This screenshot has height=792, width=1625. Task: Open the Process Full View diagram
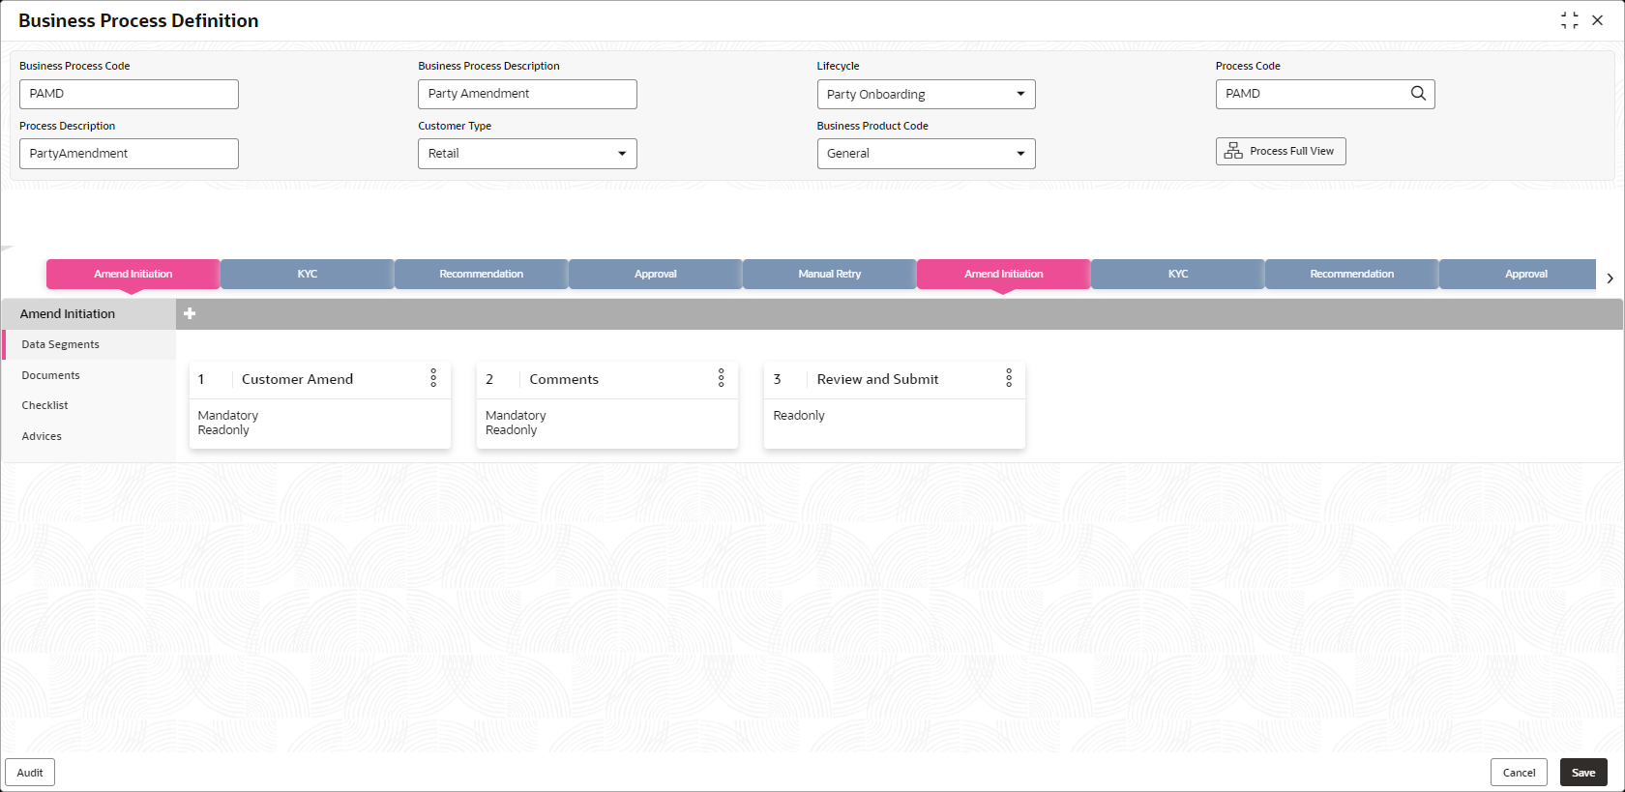[1281, 151]
